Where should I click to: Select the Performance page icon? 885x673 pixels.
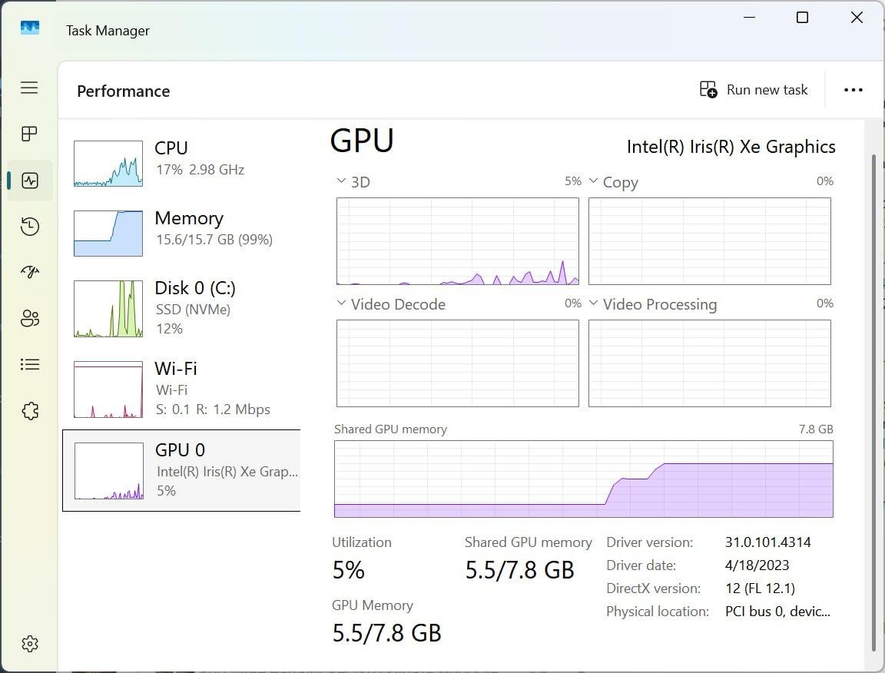(x=29, y=180)
